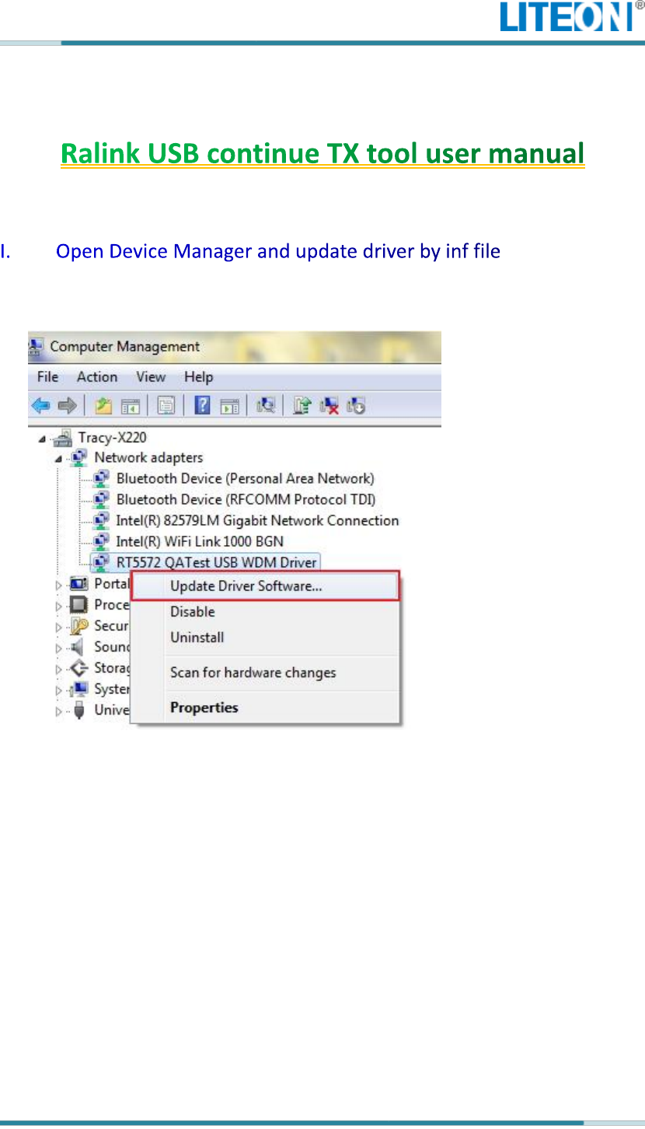Choose Uninstall from the context menu
The width and height of the screenshot is (645, 1129).
pos(265,638)
